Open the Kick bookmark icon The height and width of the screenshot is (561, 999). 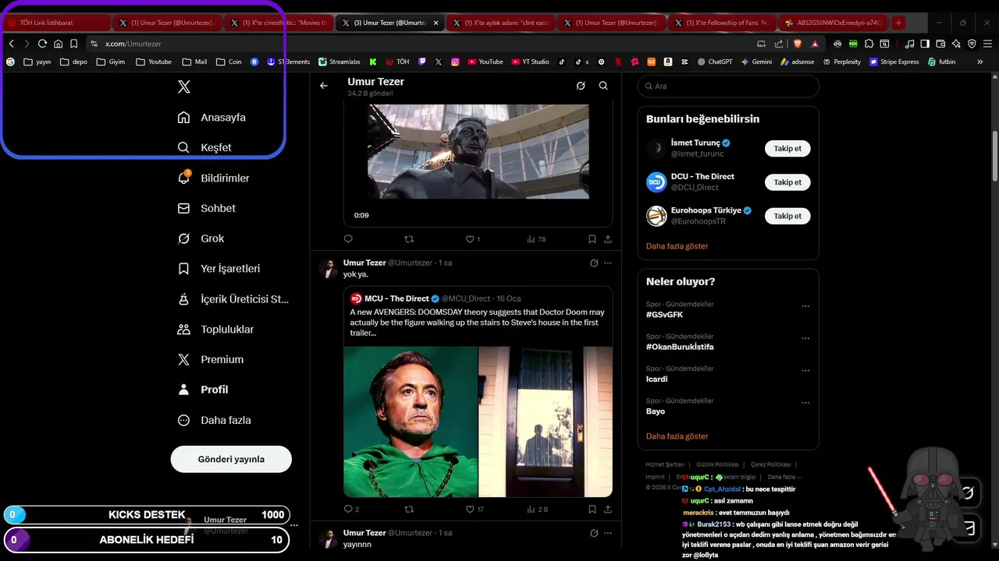(373, 62)
